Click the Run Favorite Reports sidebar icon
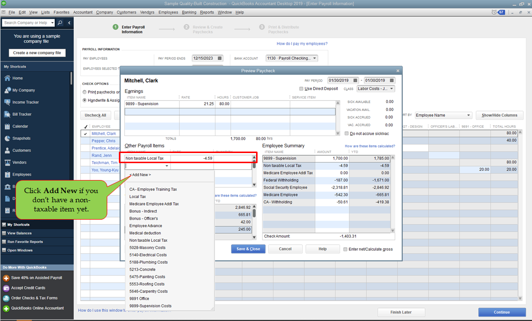This screenshot has height=321, width=532. coord(4,242)
